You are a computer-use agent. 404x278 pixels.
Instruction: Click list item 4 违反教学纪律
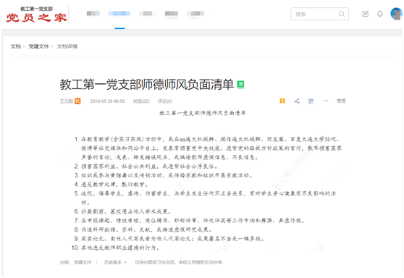click(x=111, y=185)
